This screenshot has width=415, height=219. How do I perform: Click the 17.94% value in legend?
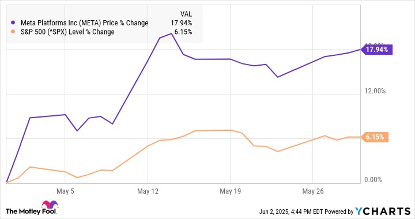point(182,23)
